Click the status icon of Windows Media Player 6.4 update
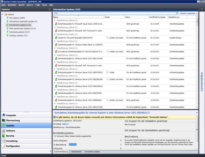The image size is (205, 157). pyautogui.click(x=56, y=44)
